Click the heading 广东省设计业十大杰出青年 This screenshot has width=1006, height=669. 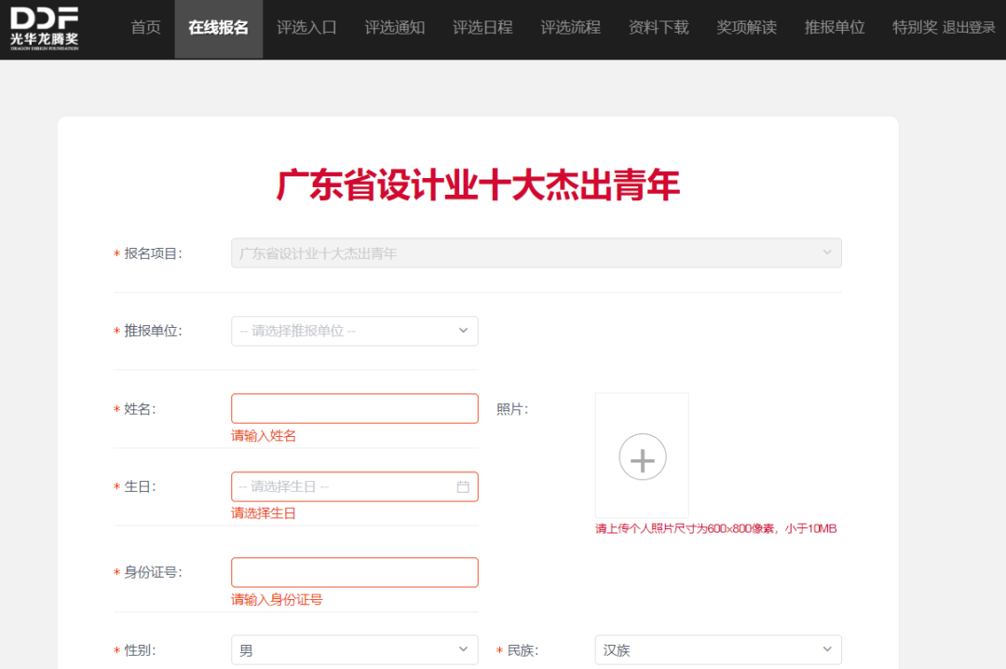[478, 184]
